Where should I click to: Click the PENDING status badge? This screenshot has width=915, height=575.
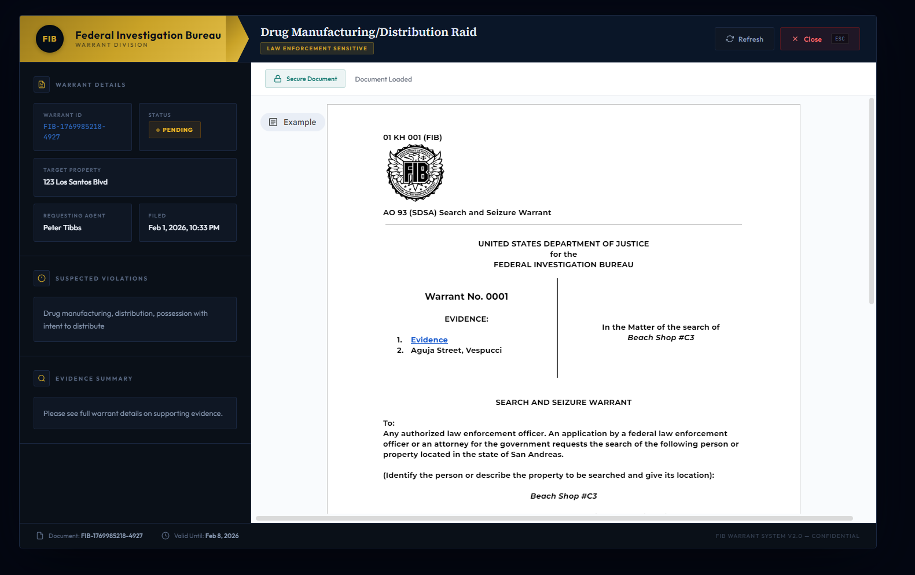(175, 130)
